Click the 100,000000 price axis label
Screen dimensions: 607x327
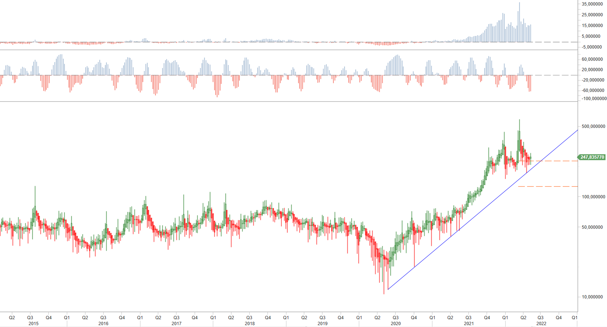[x=593, y=197]
